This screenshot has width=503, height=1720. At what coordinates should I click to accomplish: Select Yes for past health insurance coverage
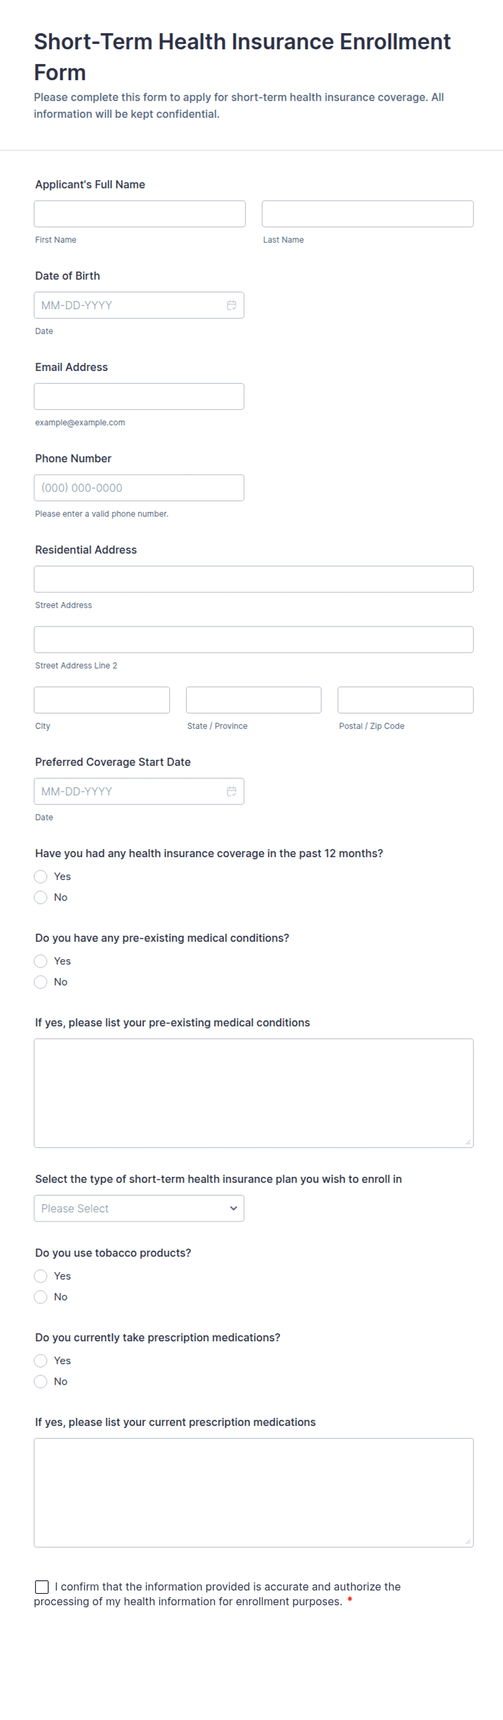click(x=41, y=876)
